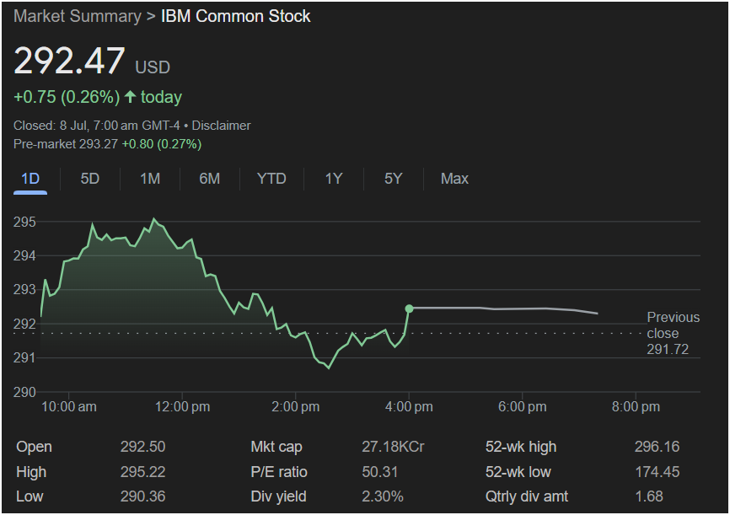Switch to the 5D chart tab
The height and width of the screenshot is (515, 730).
(x=90, y=179)
